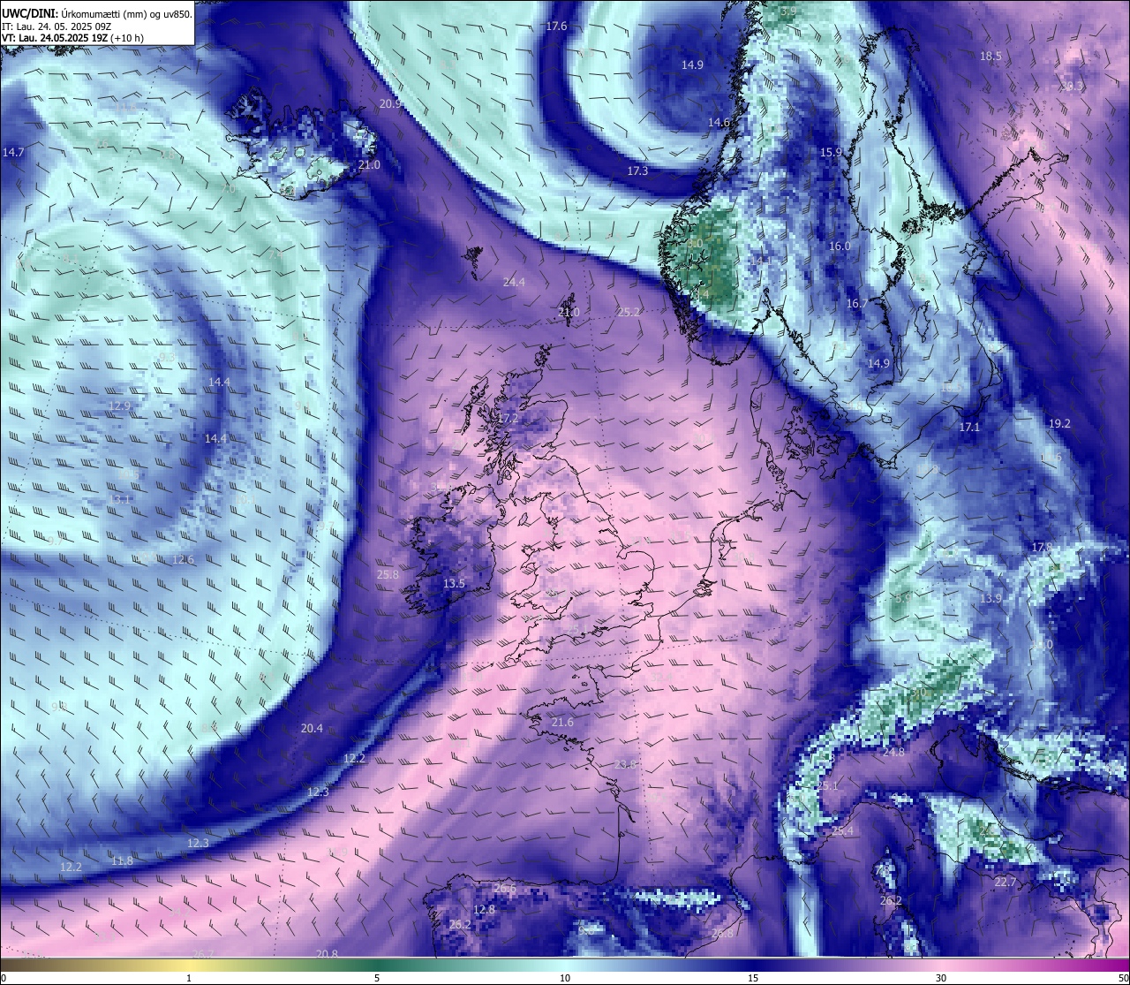Click the VT valid time line 19Z
The width and height of the screenshot is (1130, 985).
[72, 38]
